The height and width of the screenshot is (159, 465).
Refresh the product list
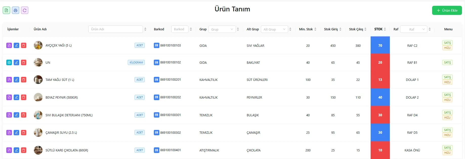[25, 10]
